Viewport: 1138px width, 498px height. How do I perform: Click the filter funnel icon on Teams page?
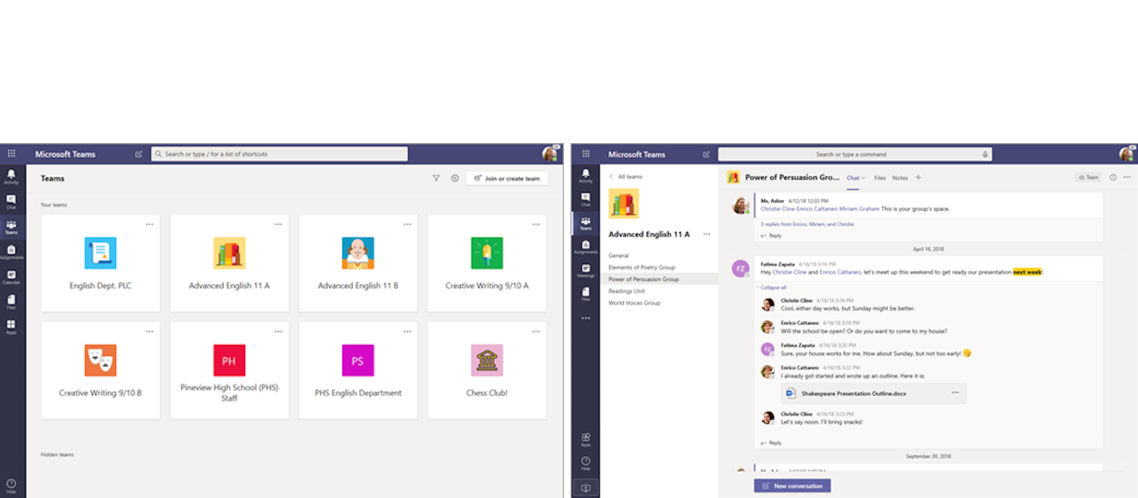click(436, 179)
